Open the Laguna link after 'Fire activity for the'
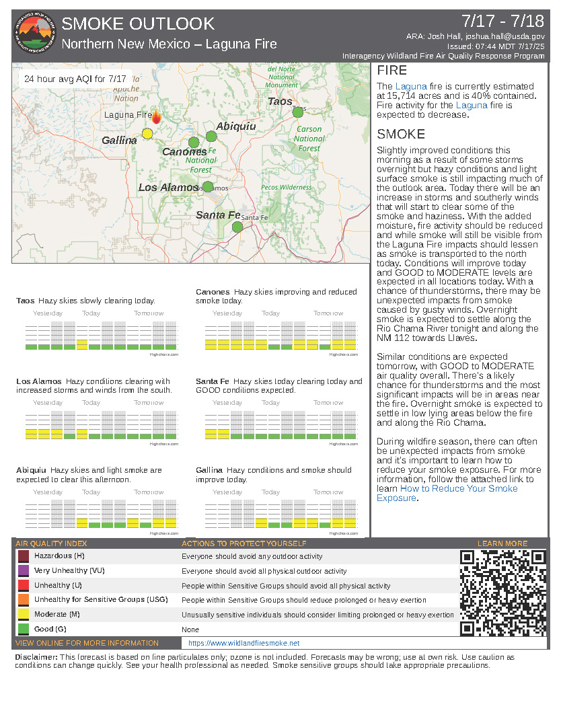The image size is (561, 725). 472,106
